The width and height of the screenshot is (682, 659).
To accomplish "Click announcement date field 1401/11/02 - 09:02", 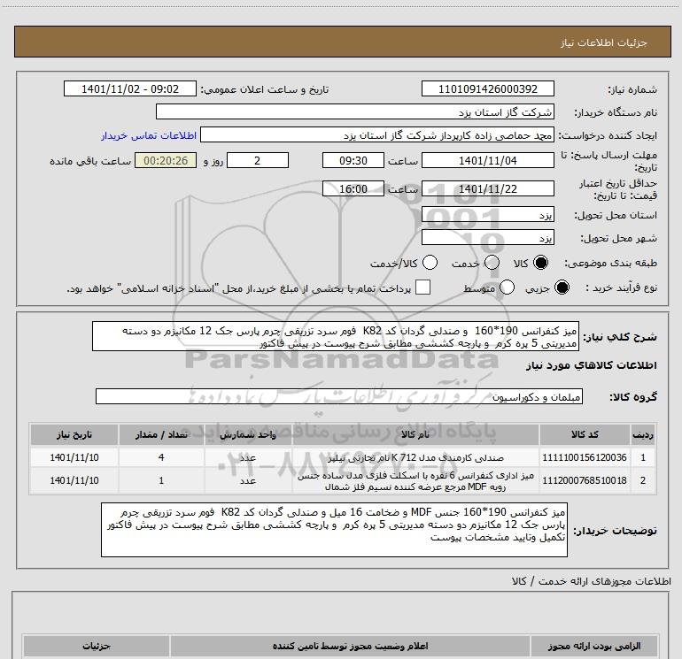I will point(130,88).
